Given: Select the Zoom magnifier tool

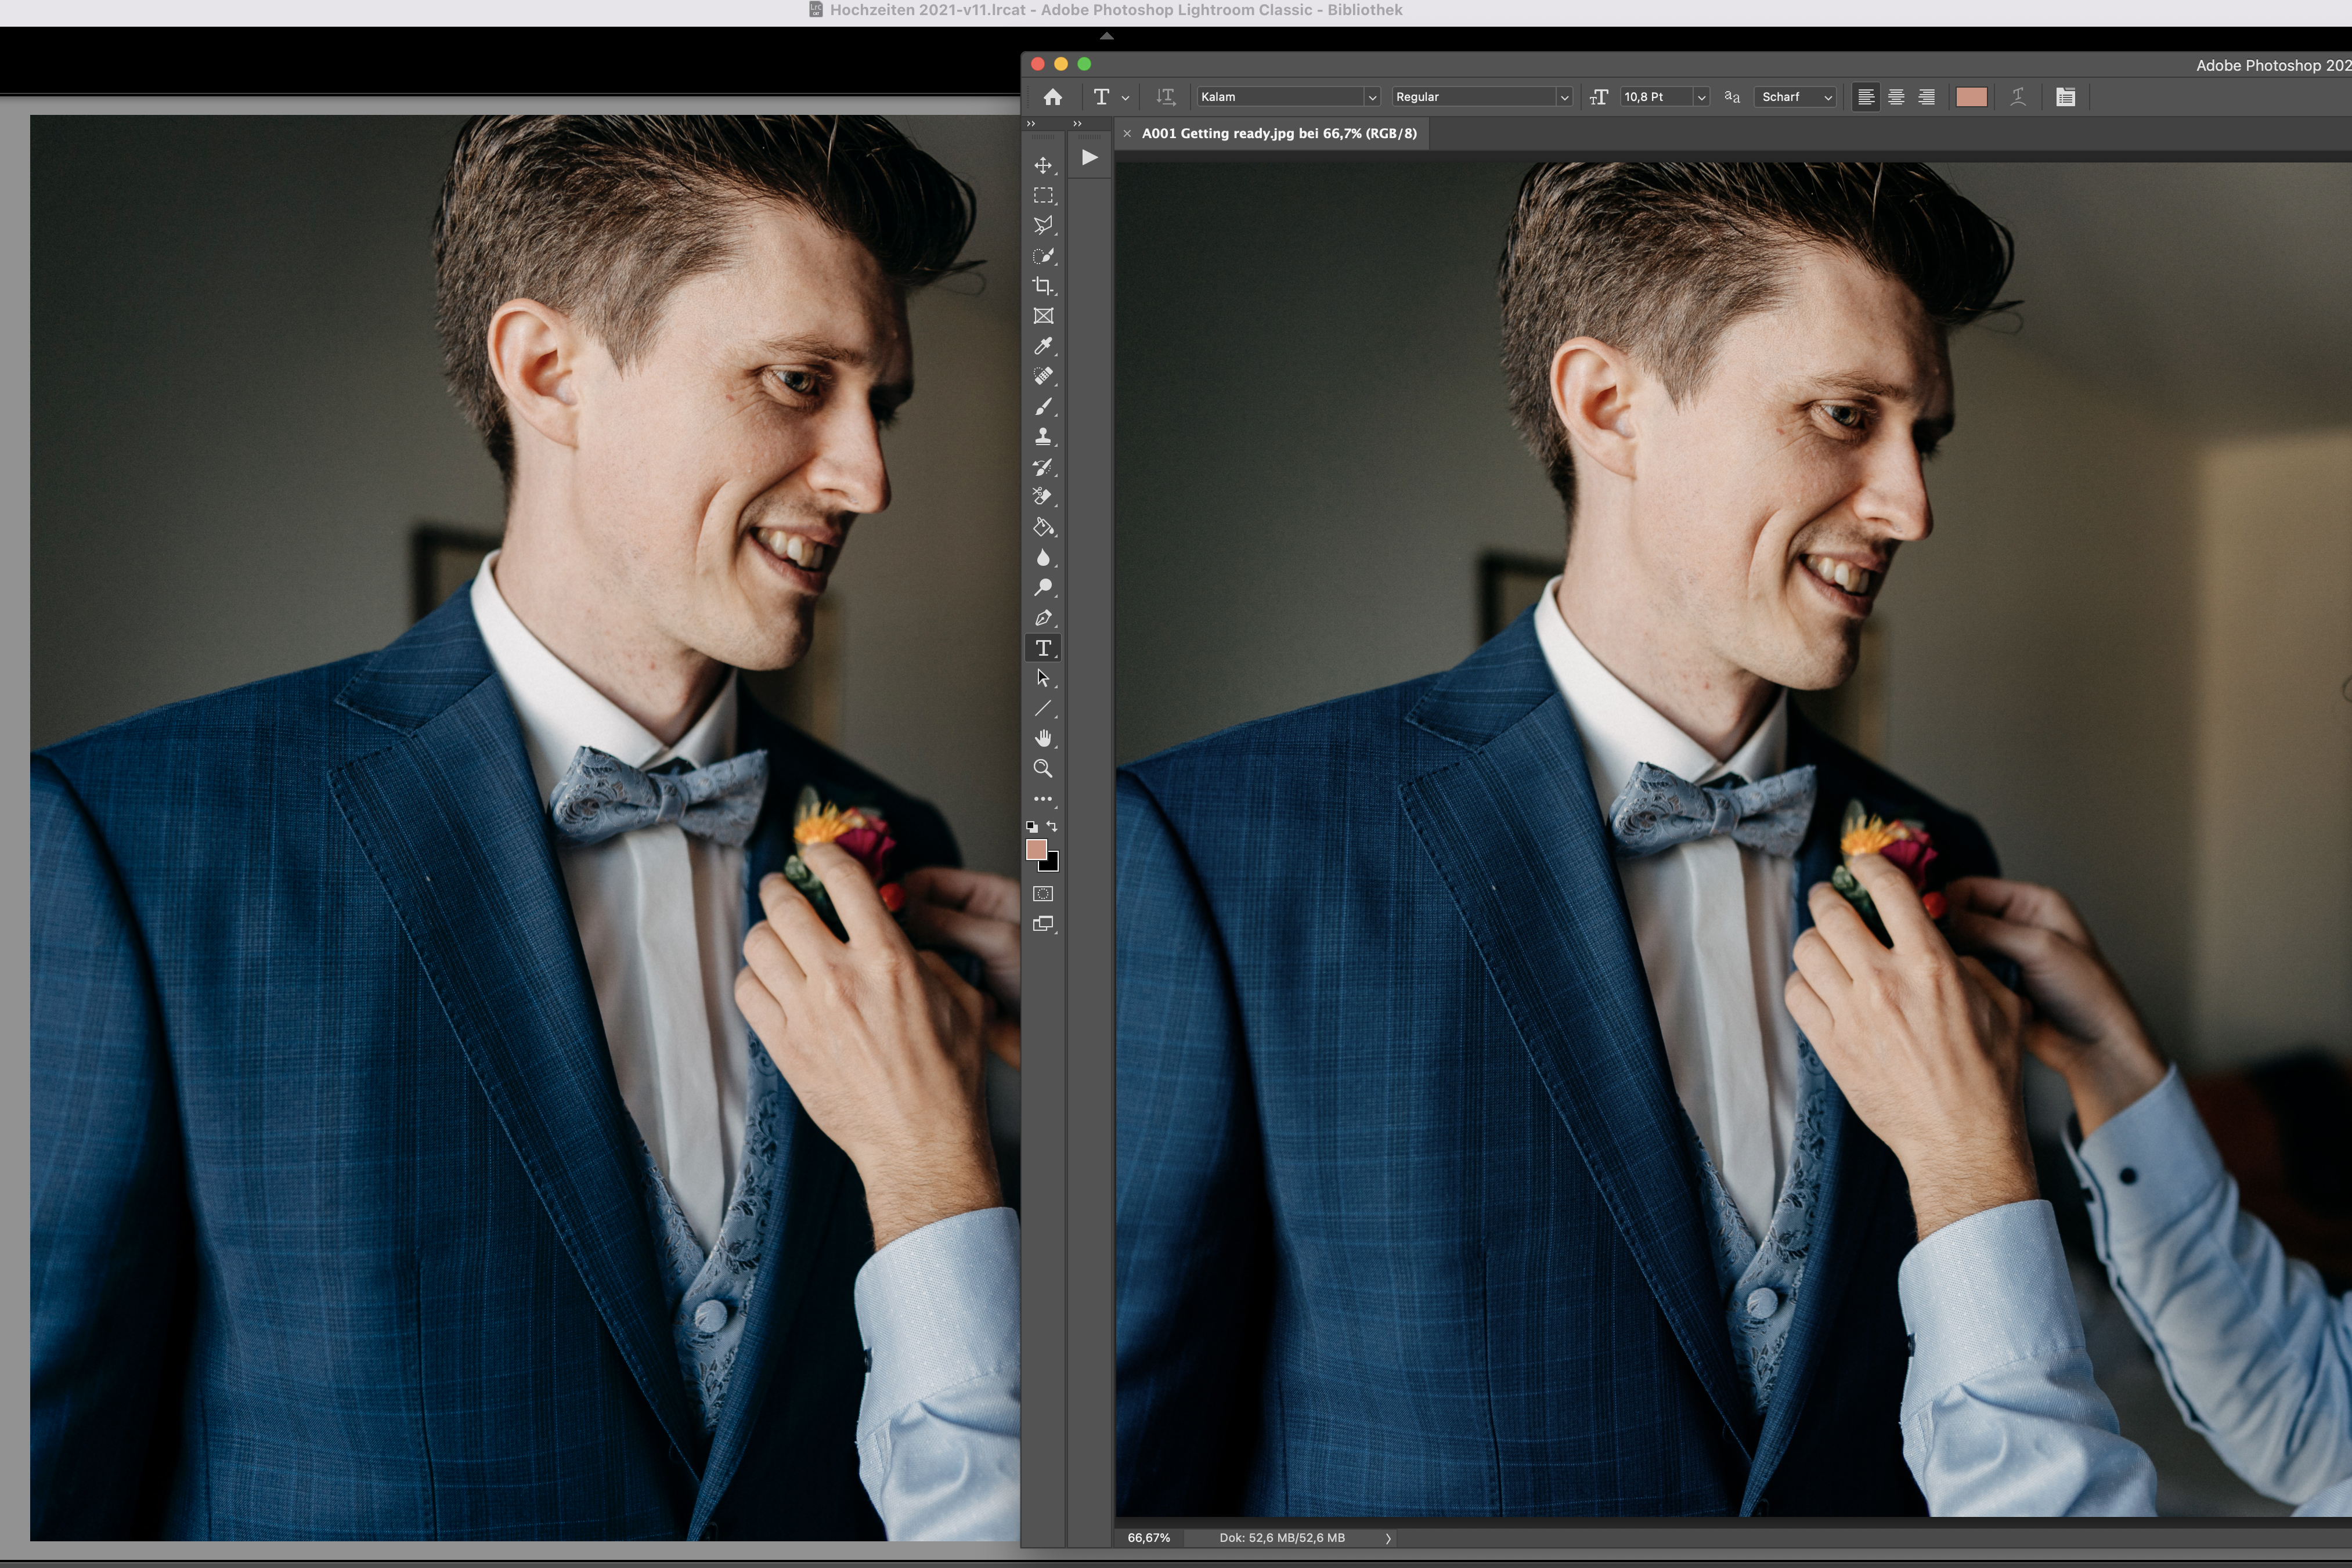Looking at the screenshot, I should point(1043,769).
